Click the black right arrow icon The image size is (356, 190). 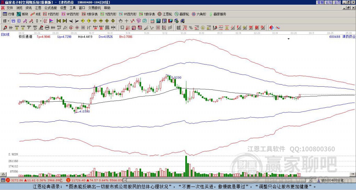(77, 21)
